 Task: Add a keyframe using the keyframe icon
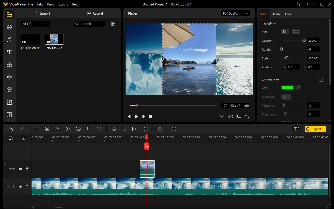[78, 129]
